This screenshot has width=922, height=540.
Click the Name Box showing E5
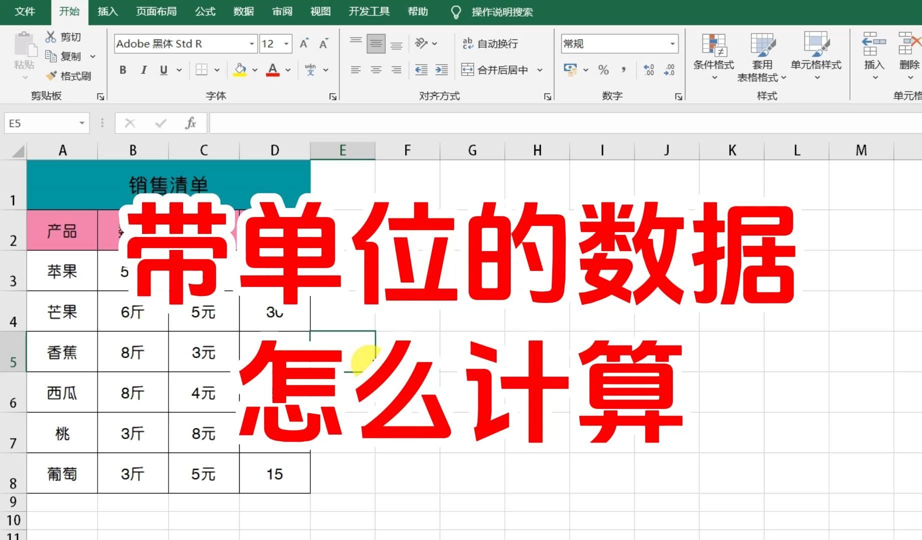(x=41, y=123)
